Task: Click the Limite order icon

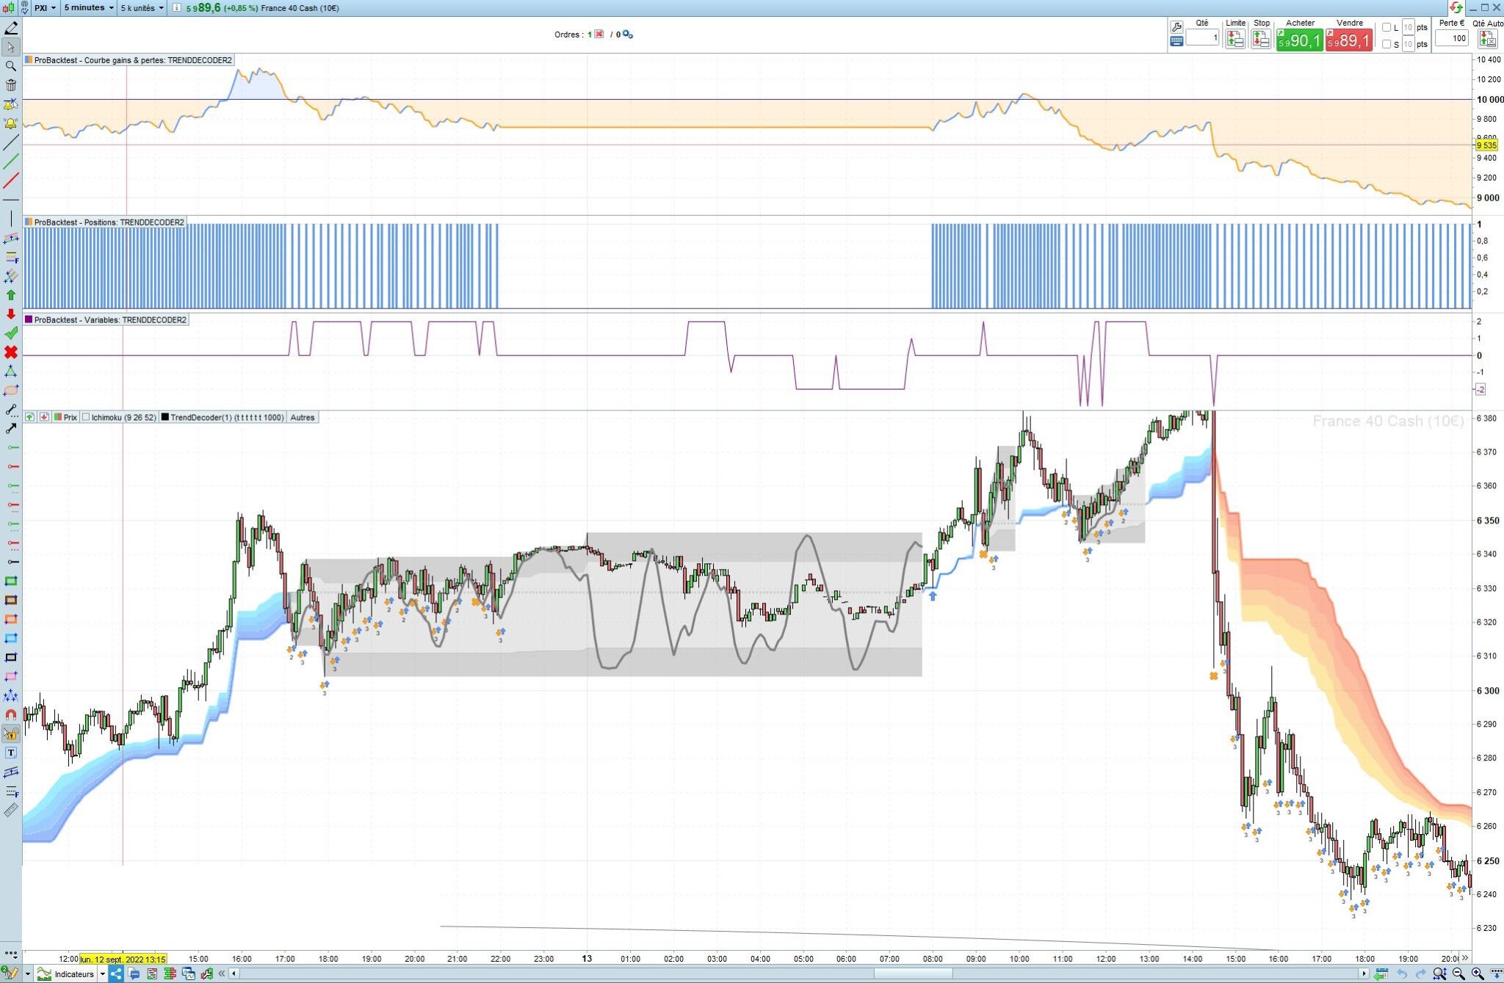Action: pos(1235,40)
